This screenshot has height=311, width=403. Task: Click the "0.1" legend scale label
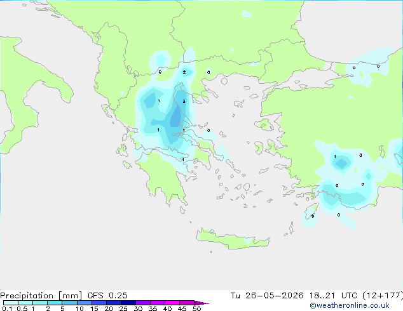[7, 308]
